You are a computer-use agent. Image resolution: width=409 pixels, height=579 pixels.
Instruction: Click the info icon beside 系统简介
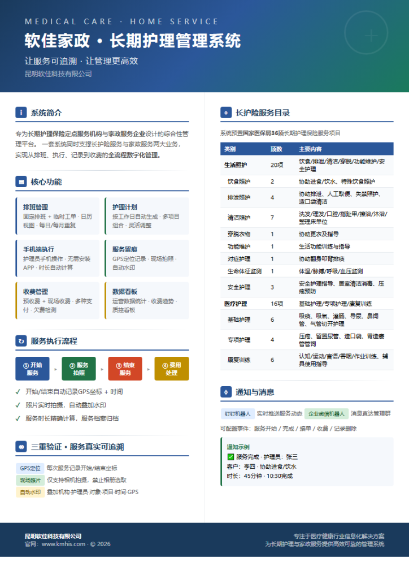(x=21, y=113)
